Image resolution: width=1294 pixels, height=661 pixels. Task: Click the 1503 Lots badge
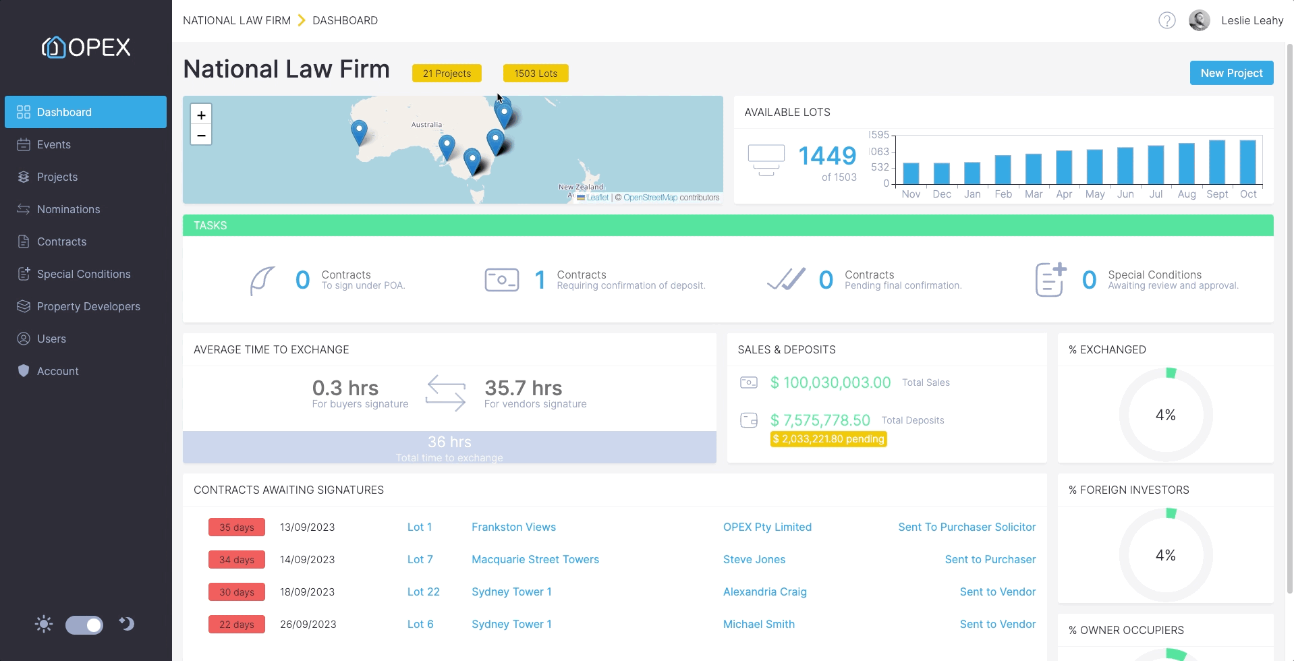[536, 74]
